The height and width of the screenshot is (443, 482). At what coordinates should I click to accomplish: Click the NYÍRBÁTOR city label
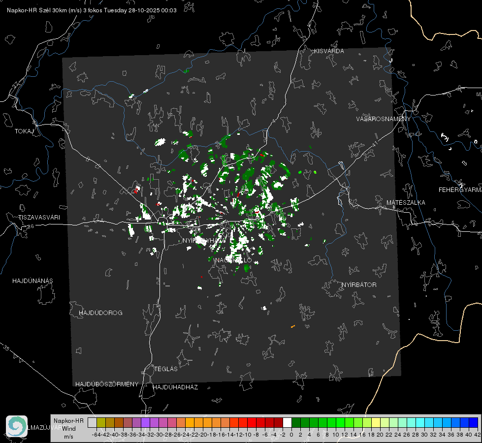359,285
